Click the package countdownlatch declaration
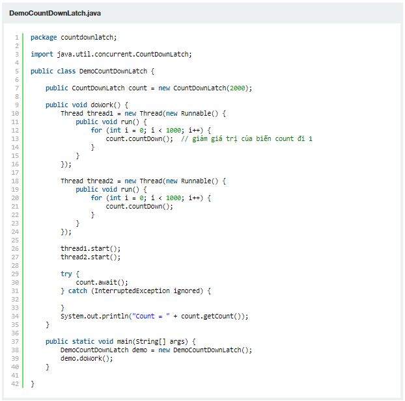Image resolution: width=405 pixels, height=401 pixels. pos(74,37)
